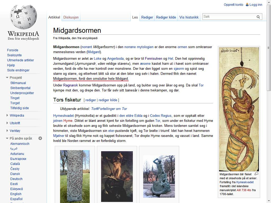Open Stilmanual link
This screenshot has height=203, width=271.
18,83
